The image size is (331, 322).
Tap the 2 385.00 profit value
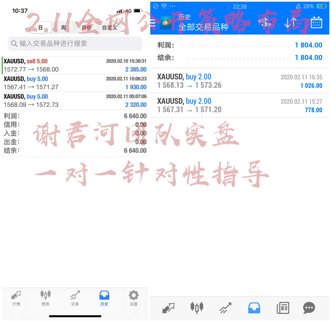[x=136, y=69]
